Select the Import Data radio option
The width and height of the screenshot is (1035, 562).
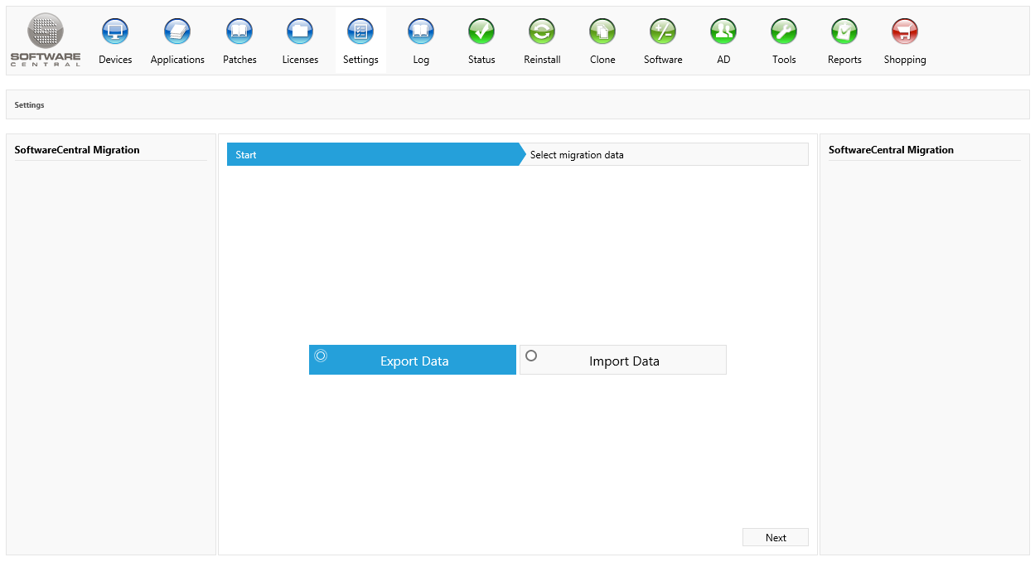pyautogui.click(x=531, y=356)
